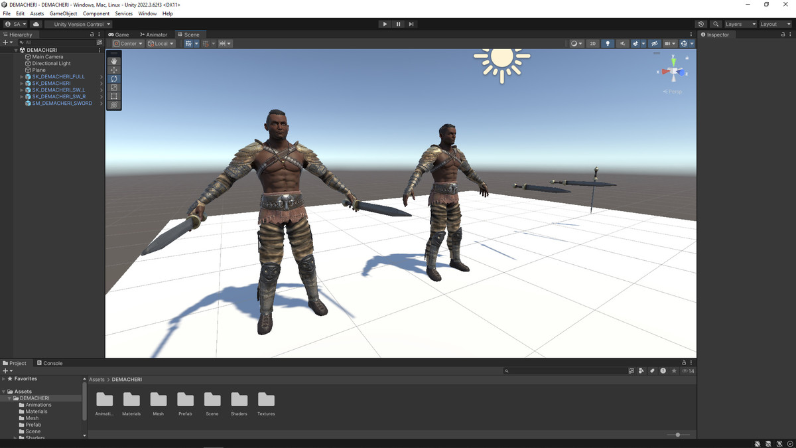Click the scene orientation gizmo
Image resolution: width=796 pixels, height=448 pixels.
tap(673, 70)
